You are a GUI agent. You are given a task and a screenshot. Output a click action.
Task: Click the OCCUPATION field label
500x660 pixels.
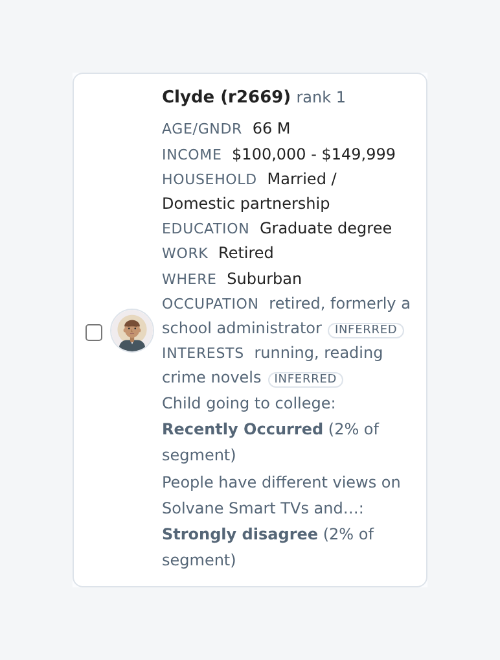click(210, 304)
